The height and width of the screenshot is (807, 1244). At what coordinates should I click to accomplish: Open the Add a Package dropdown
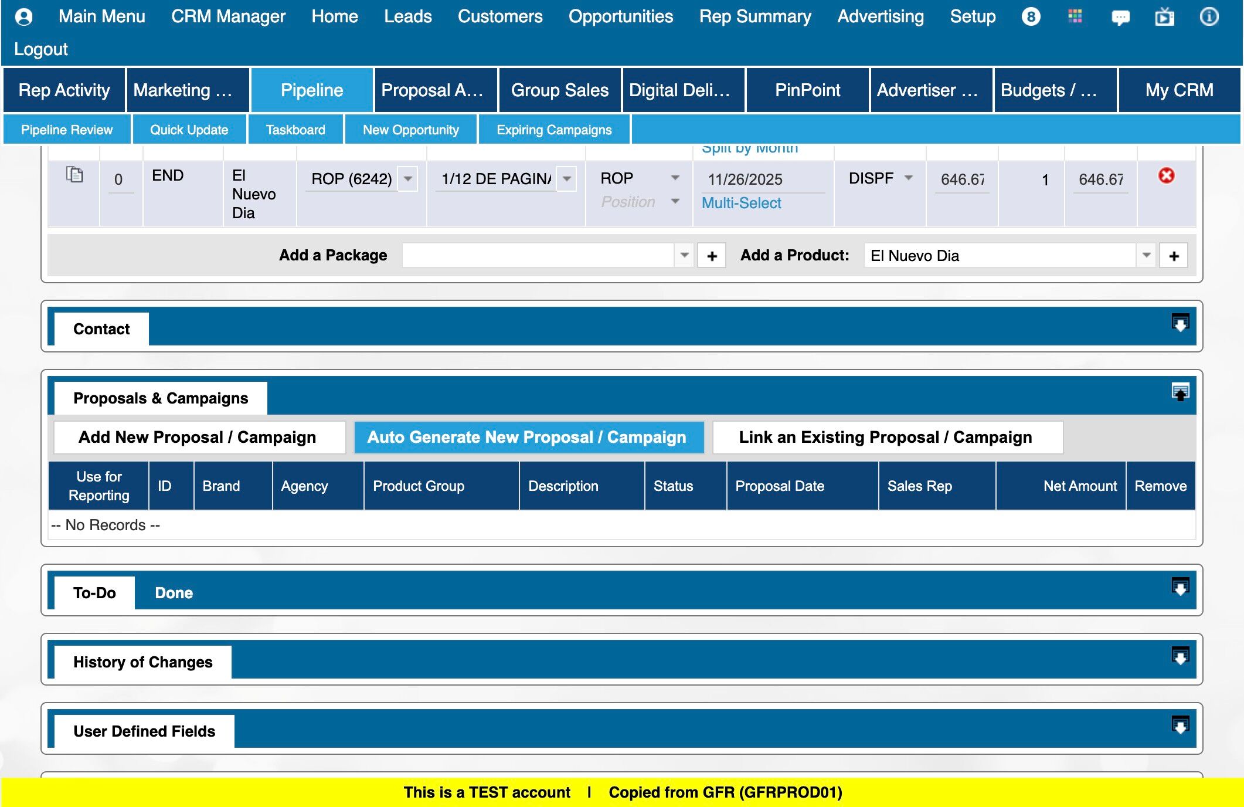pos(684,256)
